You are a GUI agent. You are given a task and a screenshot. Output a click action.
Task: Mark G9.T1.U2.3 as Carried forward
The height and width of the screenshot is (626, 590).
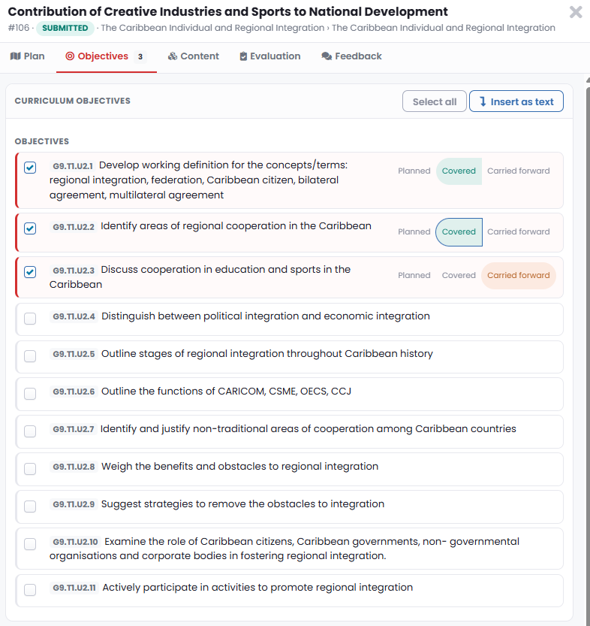point(518,276)
